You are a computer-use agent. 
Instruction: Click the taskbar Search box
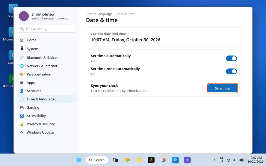[x=97, y=160]
